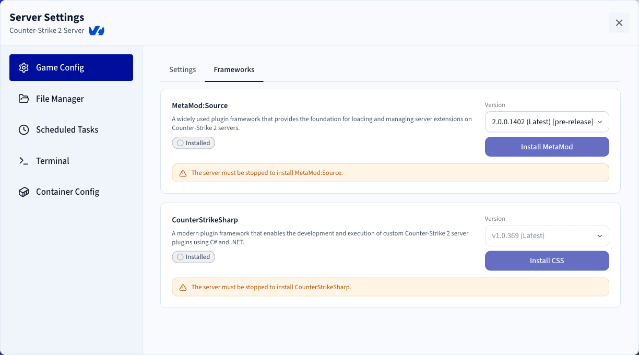Screen dimensions: 639x355
Task: Click the Installed badge under CounterStrikeSharp
Action: (x=193, y=257)
